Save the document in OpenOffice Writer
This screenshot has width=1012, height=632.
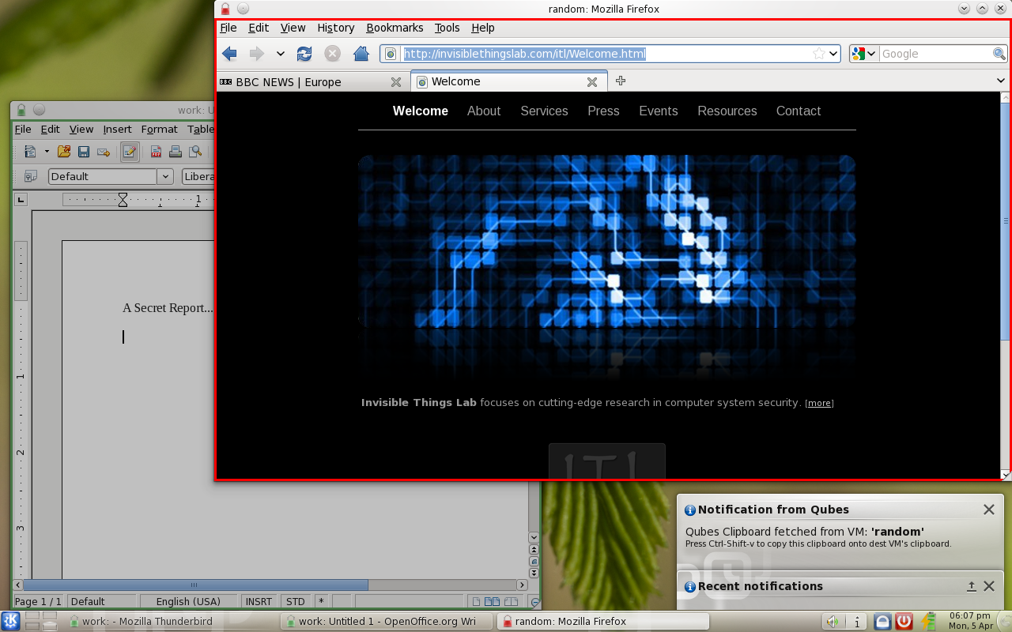point(84,152)
